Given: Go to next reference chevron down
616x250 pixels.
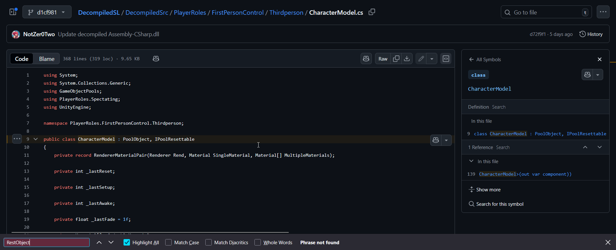Looking at the screenshot, I should (x=600, y=147).
